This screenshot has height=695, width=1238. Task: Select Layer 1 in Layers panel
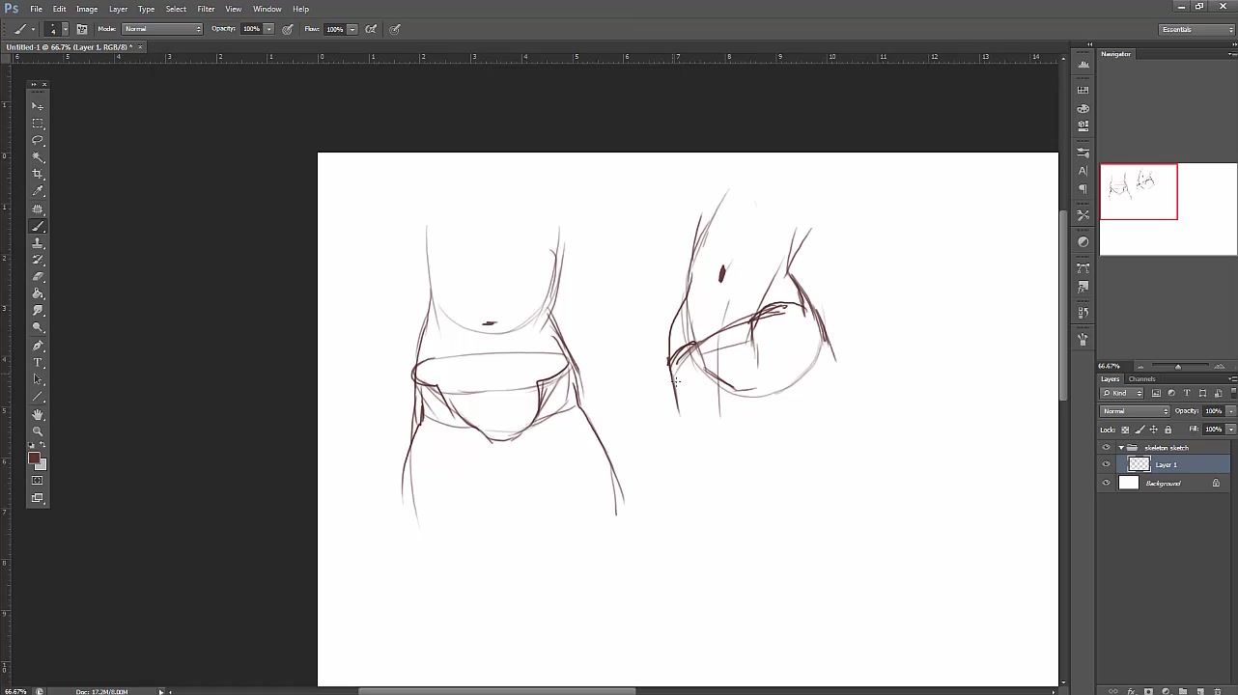[x=1166, y=465]
